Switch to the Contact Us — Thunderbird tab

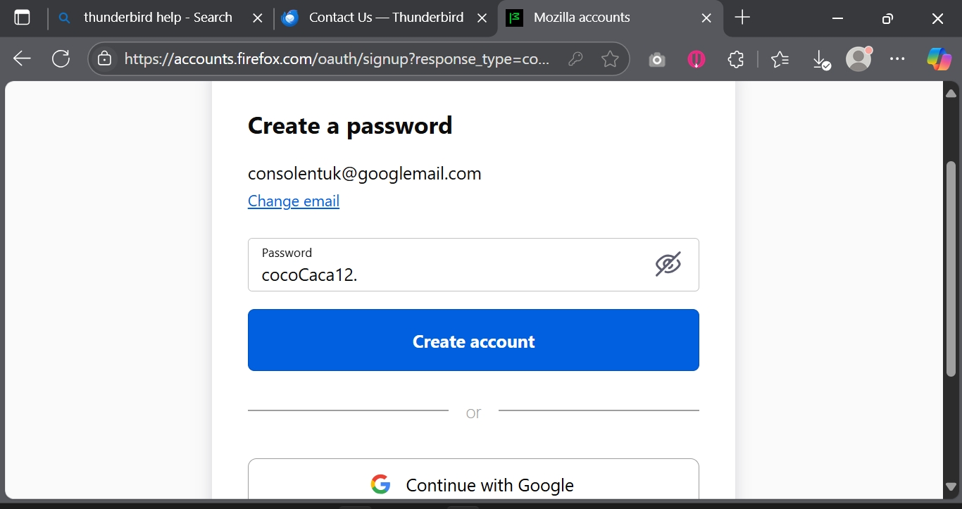pos(385,18)
